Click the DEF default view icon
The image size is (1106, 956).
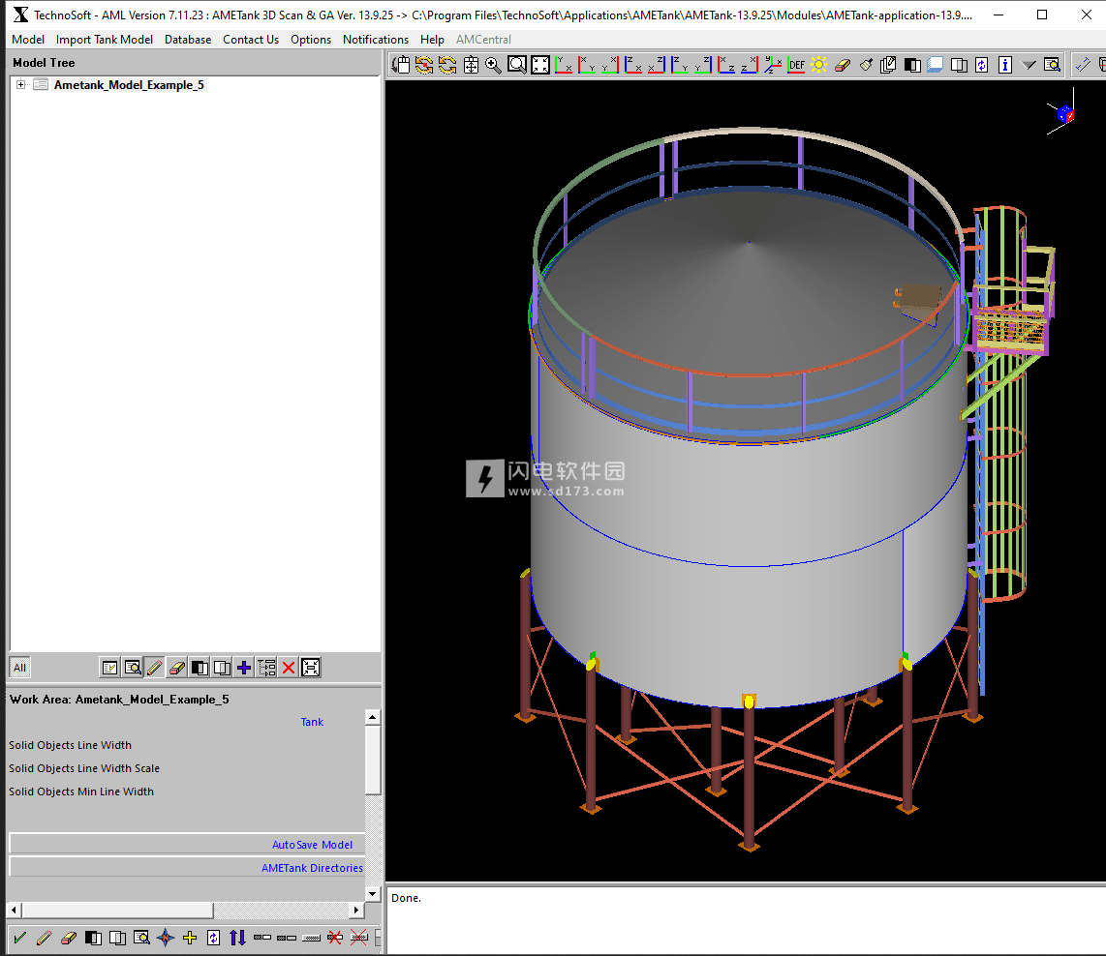796,65
